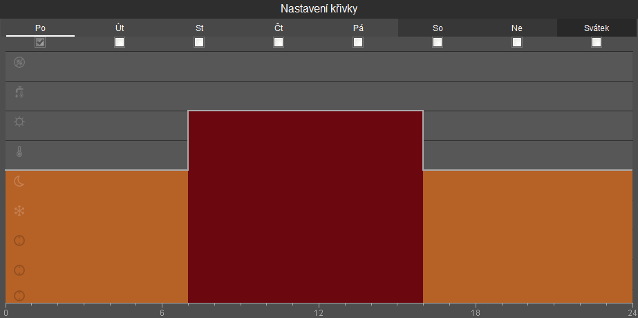Select the percent mode icon row
The width and height of the screenshot is (638, 318).
(319, 66)
